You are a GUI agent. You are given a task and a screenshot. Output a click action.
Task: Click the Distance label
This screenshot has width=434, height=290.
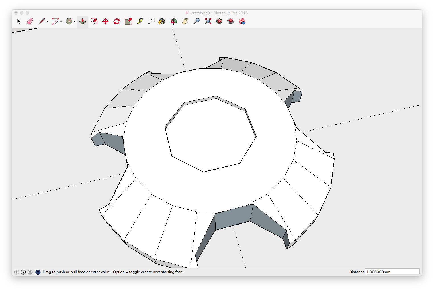point(357,272)
